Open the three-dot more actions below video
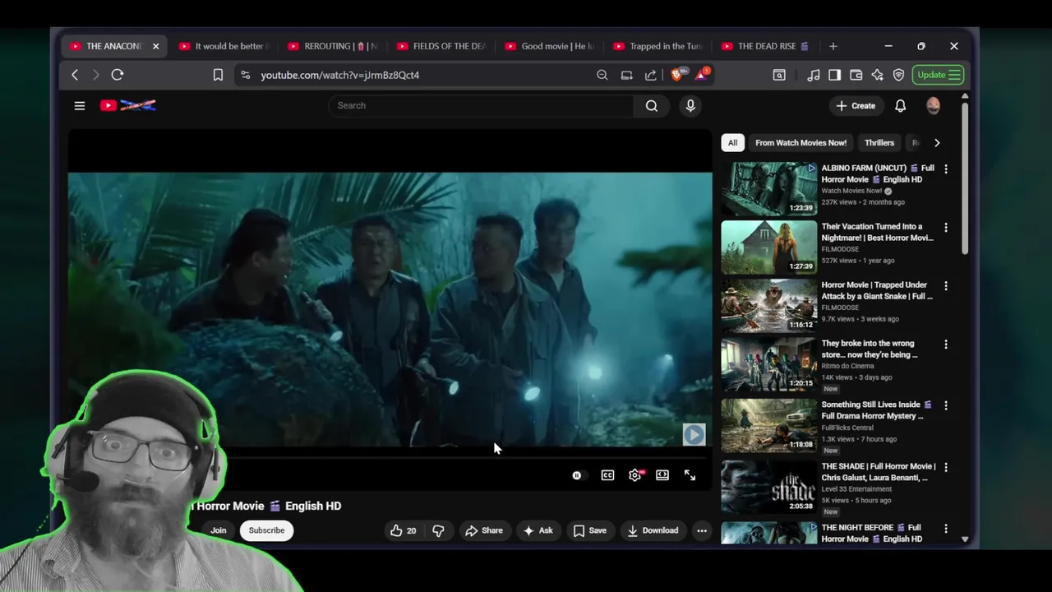This screenshot has width=1052, height=592. (702, 530)
